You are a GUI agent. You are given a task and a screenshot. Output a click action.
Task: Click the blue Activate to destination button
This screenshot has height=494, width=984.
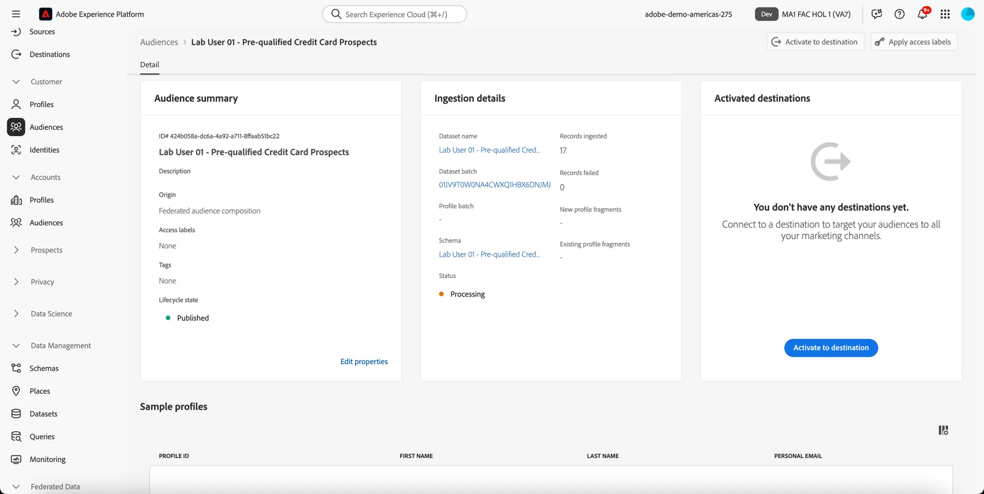coord(831,348)
